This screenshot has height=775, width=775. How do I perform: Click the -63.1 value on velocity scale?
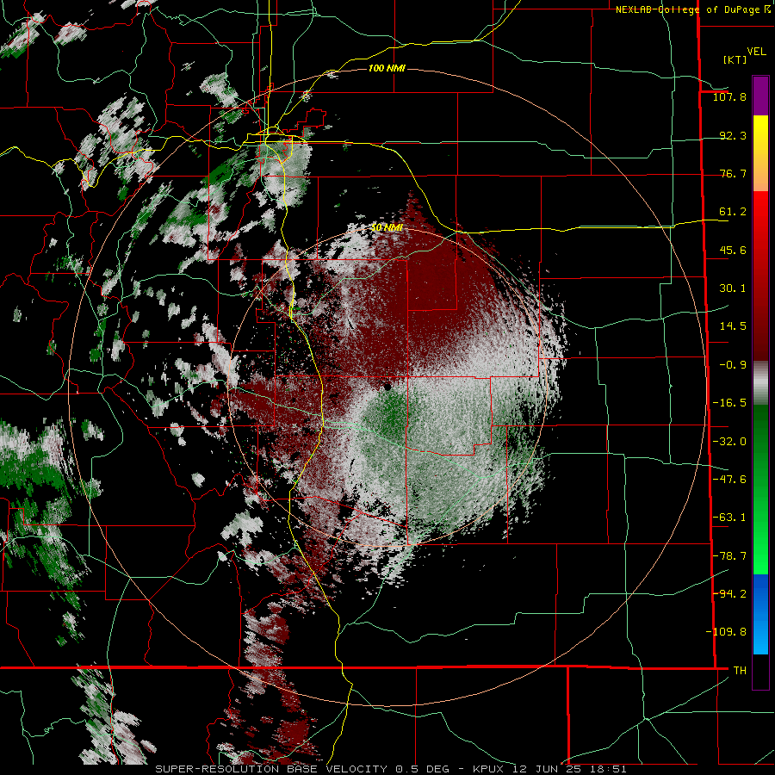(729, 518)
